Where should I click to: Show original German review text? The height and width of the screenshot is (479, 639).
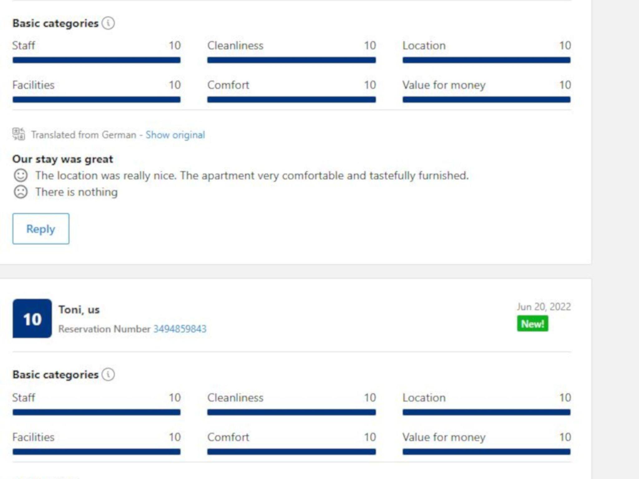pyautogui.click(x=175, y=135)
